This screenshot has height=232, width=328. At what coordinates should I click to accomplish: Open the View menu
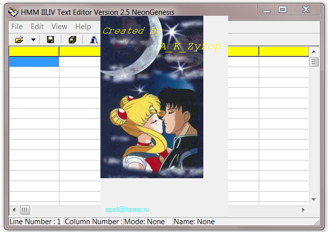point(59,27)
